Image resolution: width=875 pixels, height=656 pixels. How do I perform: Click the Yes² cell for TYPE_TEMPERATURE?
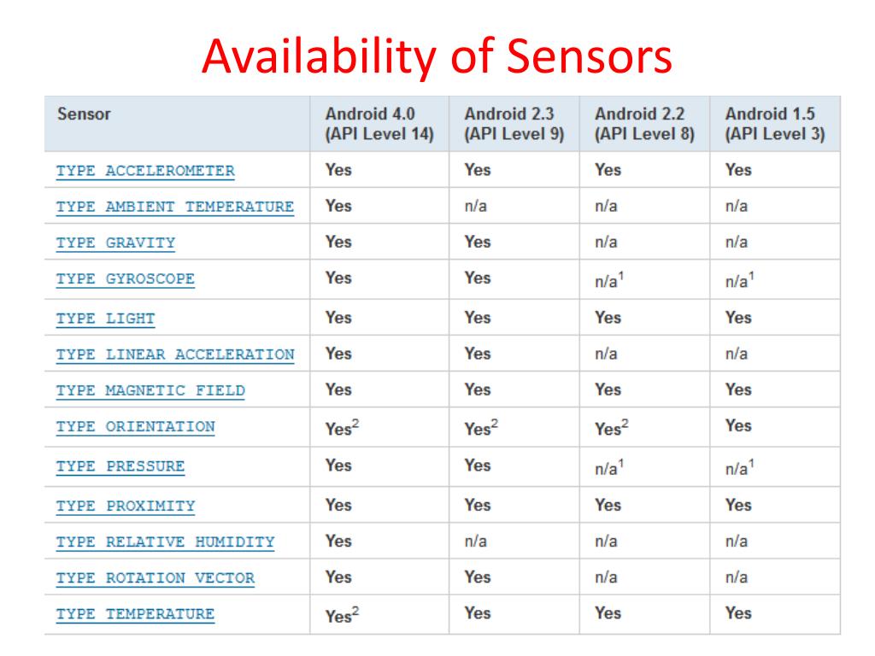pyautogui.click(x=342, y=615)
